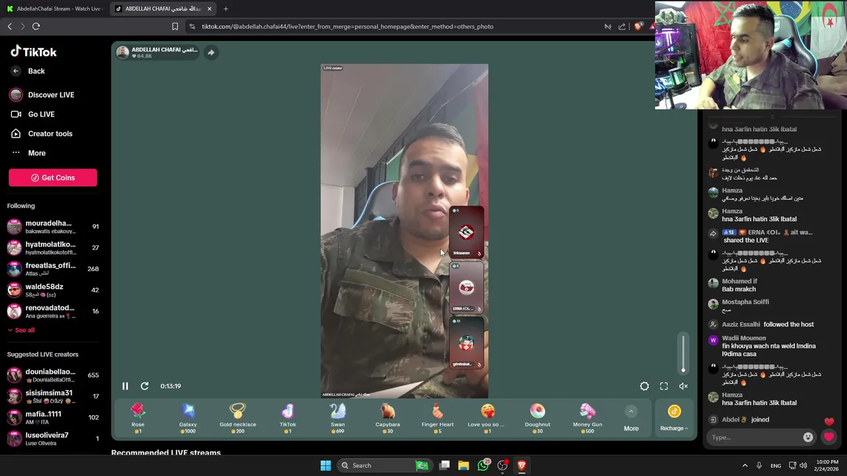The width and height of the screenshot is (847, 476).
Task: Open hyatmolatlko following stream
Action: click(53, 248)
